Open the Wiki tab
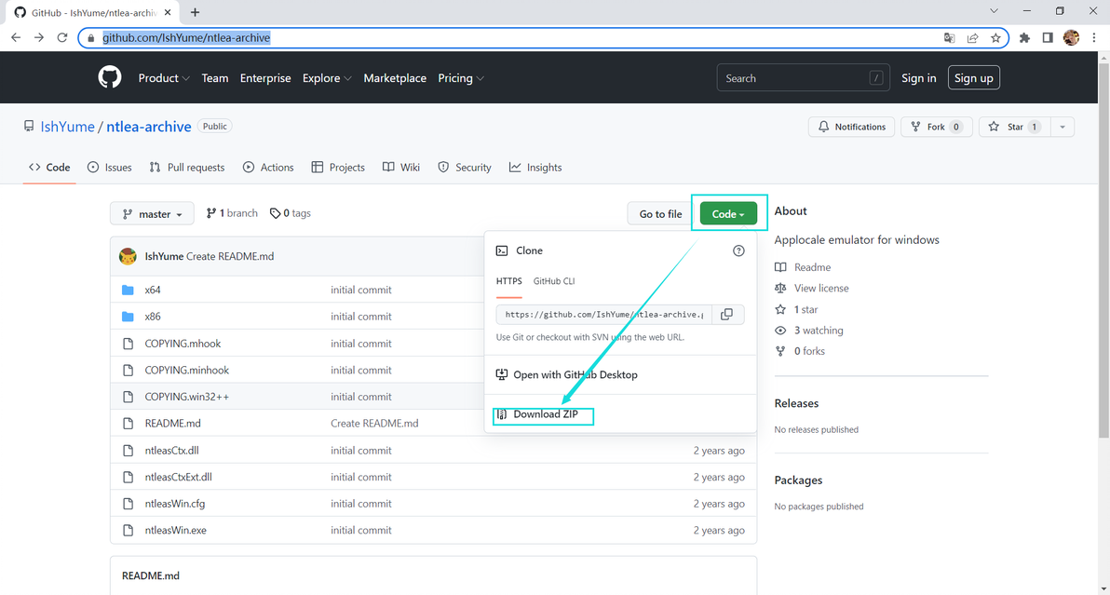 click(401, 168)
